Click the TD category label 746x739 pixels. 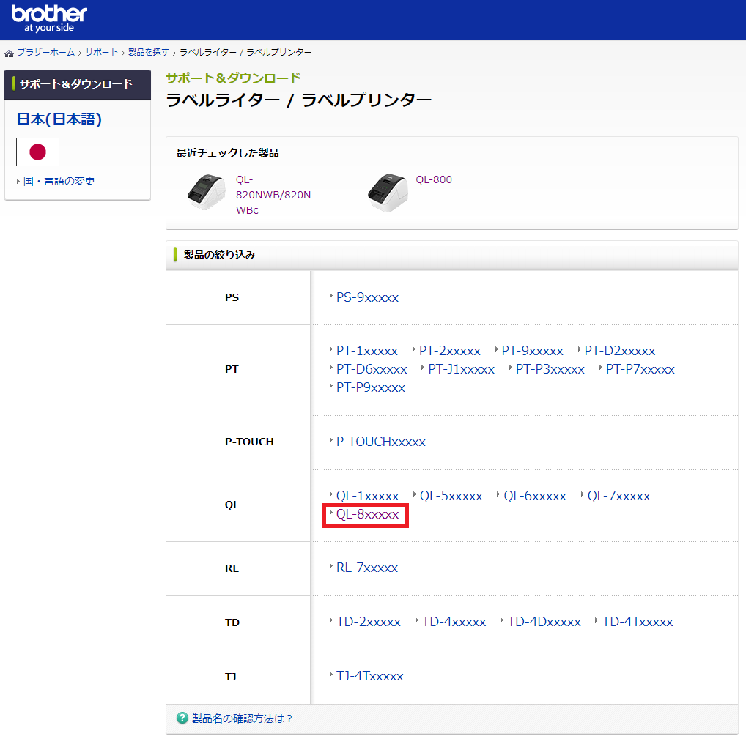232,623
